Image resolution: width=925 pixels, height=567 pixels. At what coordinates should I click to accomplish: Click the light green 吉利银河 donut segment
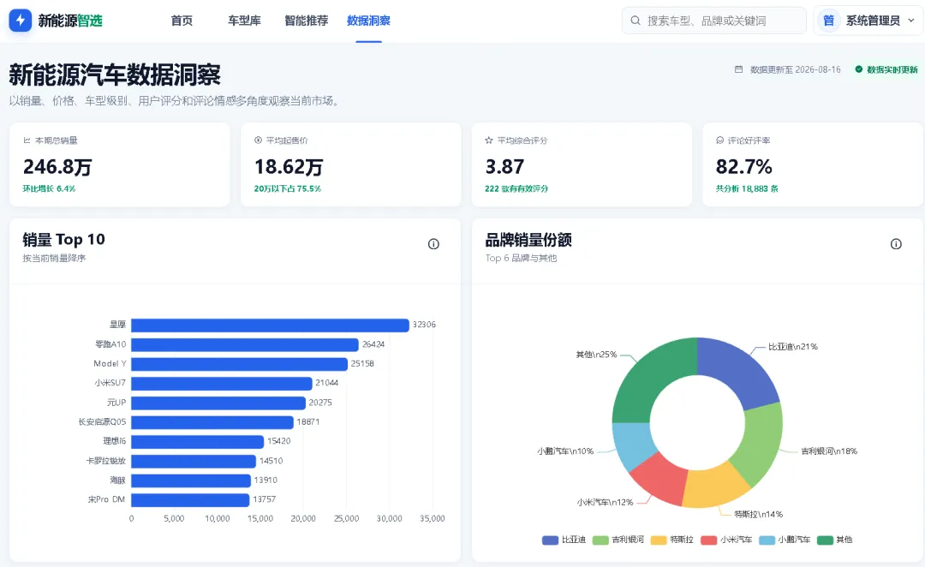[763, 443]
